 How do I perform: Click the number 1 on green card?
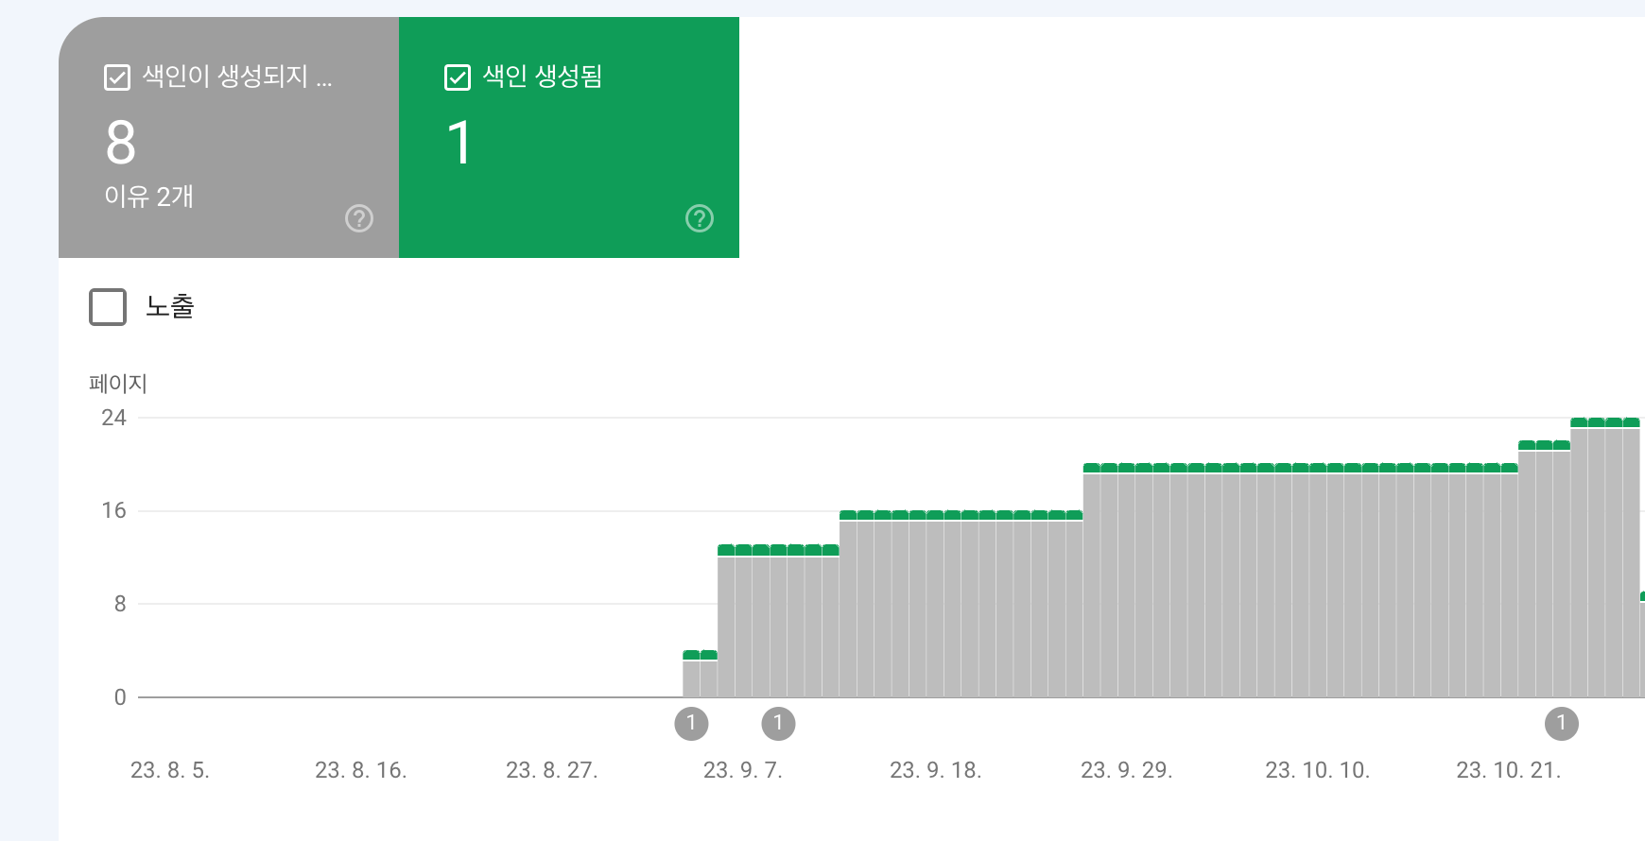459,143
